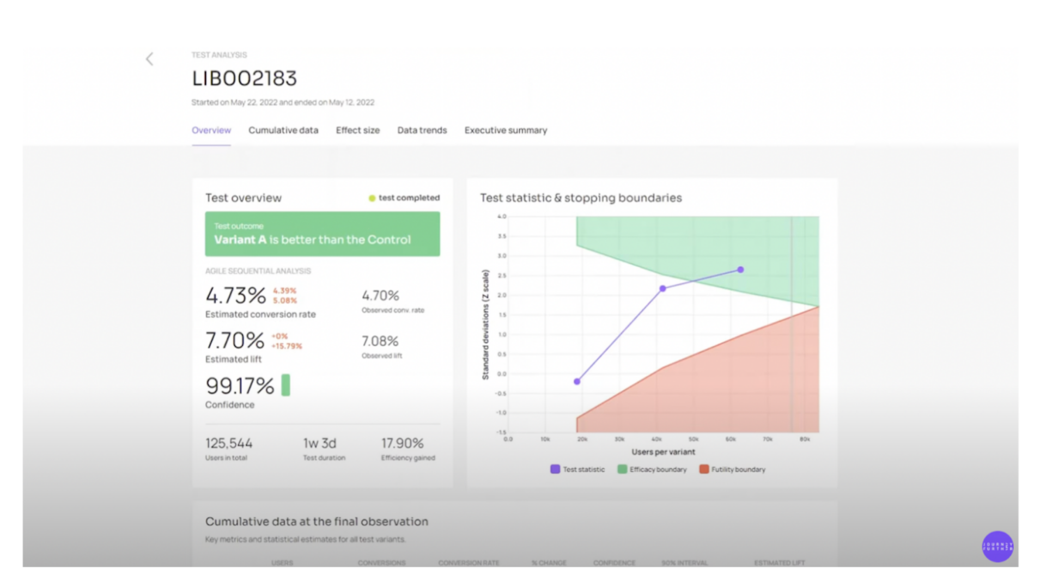Click the first test statistic data point

coord(577,382)
